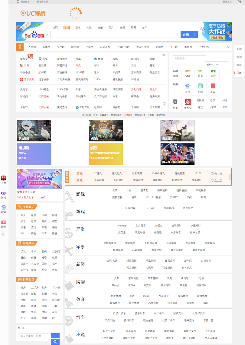Select the 新闻 search tab
This screenshot has width=245, height=345.
[x=56, y=28]
